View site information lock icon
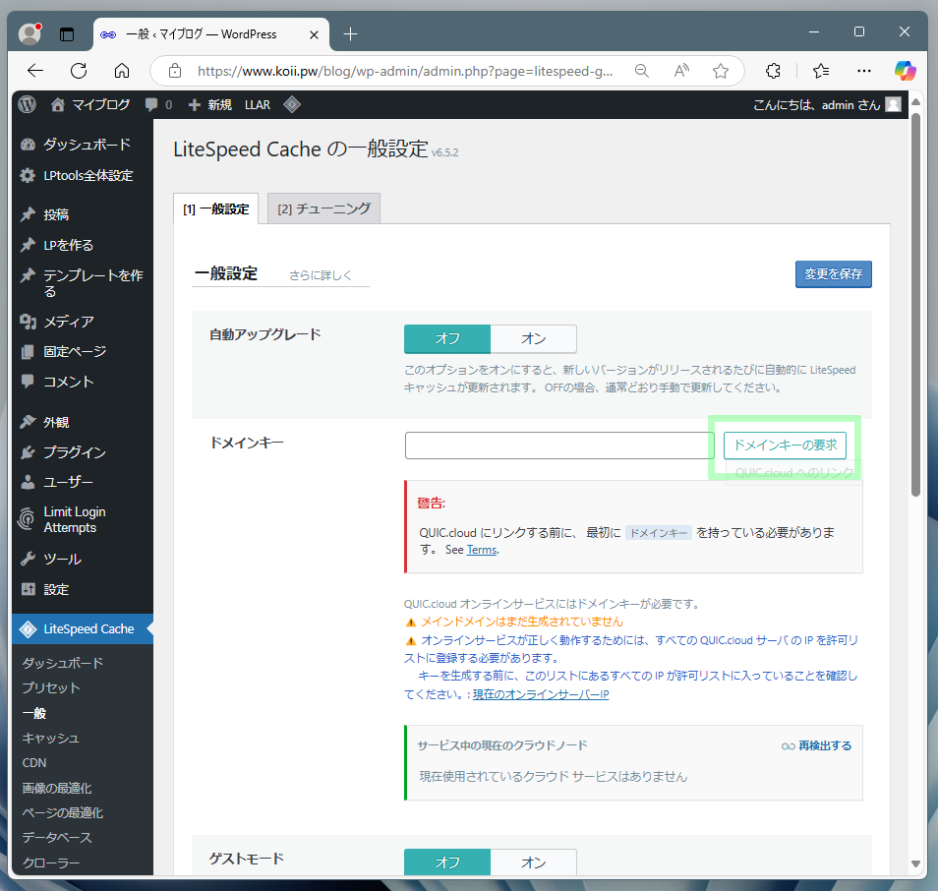 tap(175, 71)
